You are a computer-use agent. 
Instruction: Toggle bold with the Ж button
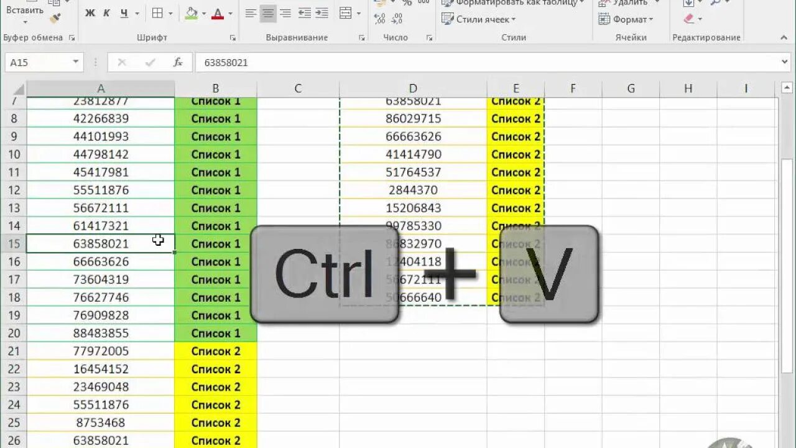click(90, 13)
